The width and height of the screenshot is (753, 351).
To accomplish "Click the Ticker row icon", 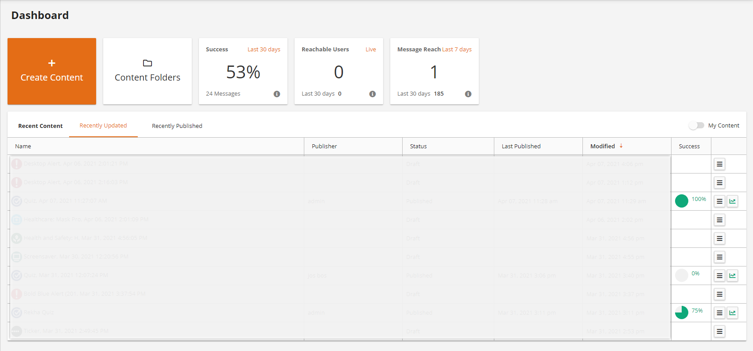I will (x=16, y=331).
